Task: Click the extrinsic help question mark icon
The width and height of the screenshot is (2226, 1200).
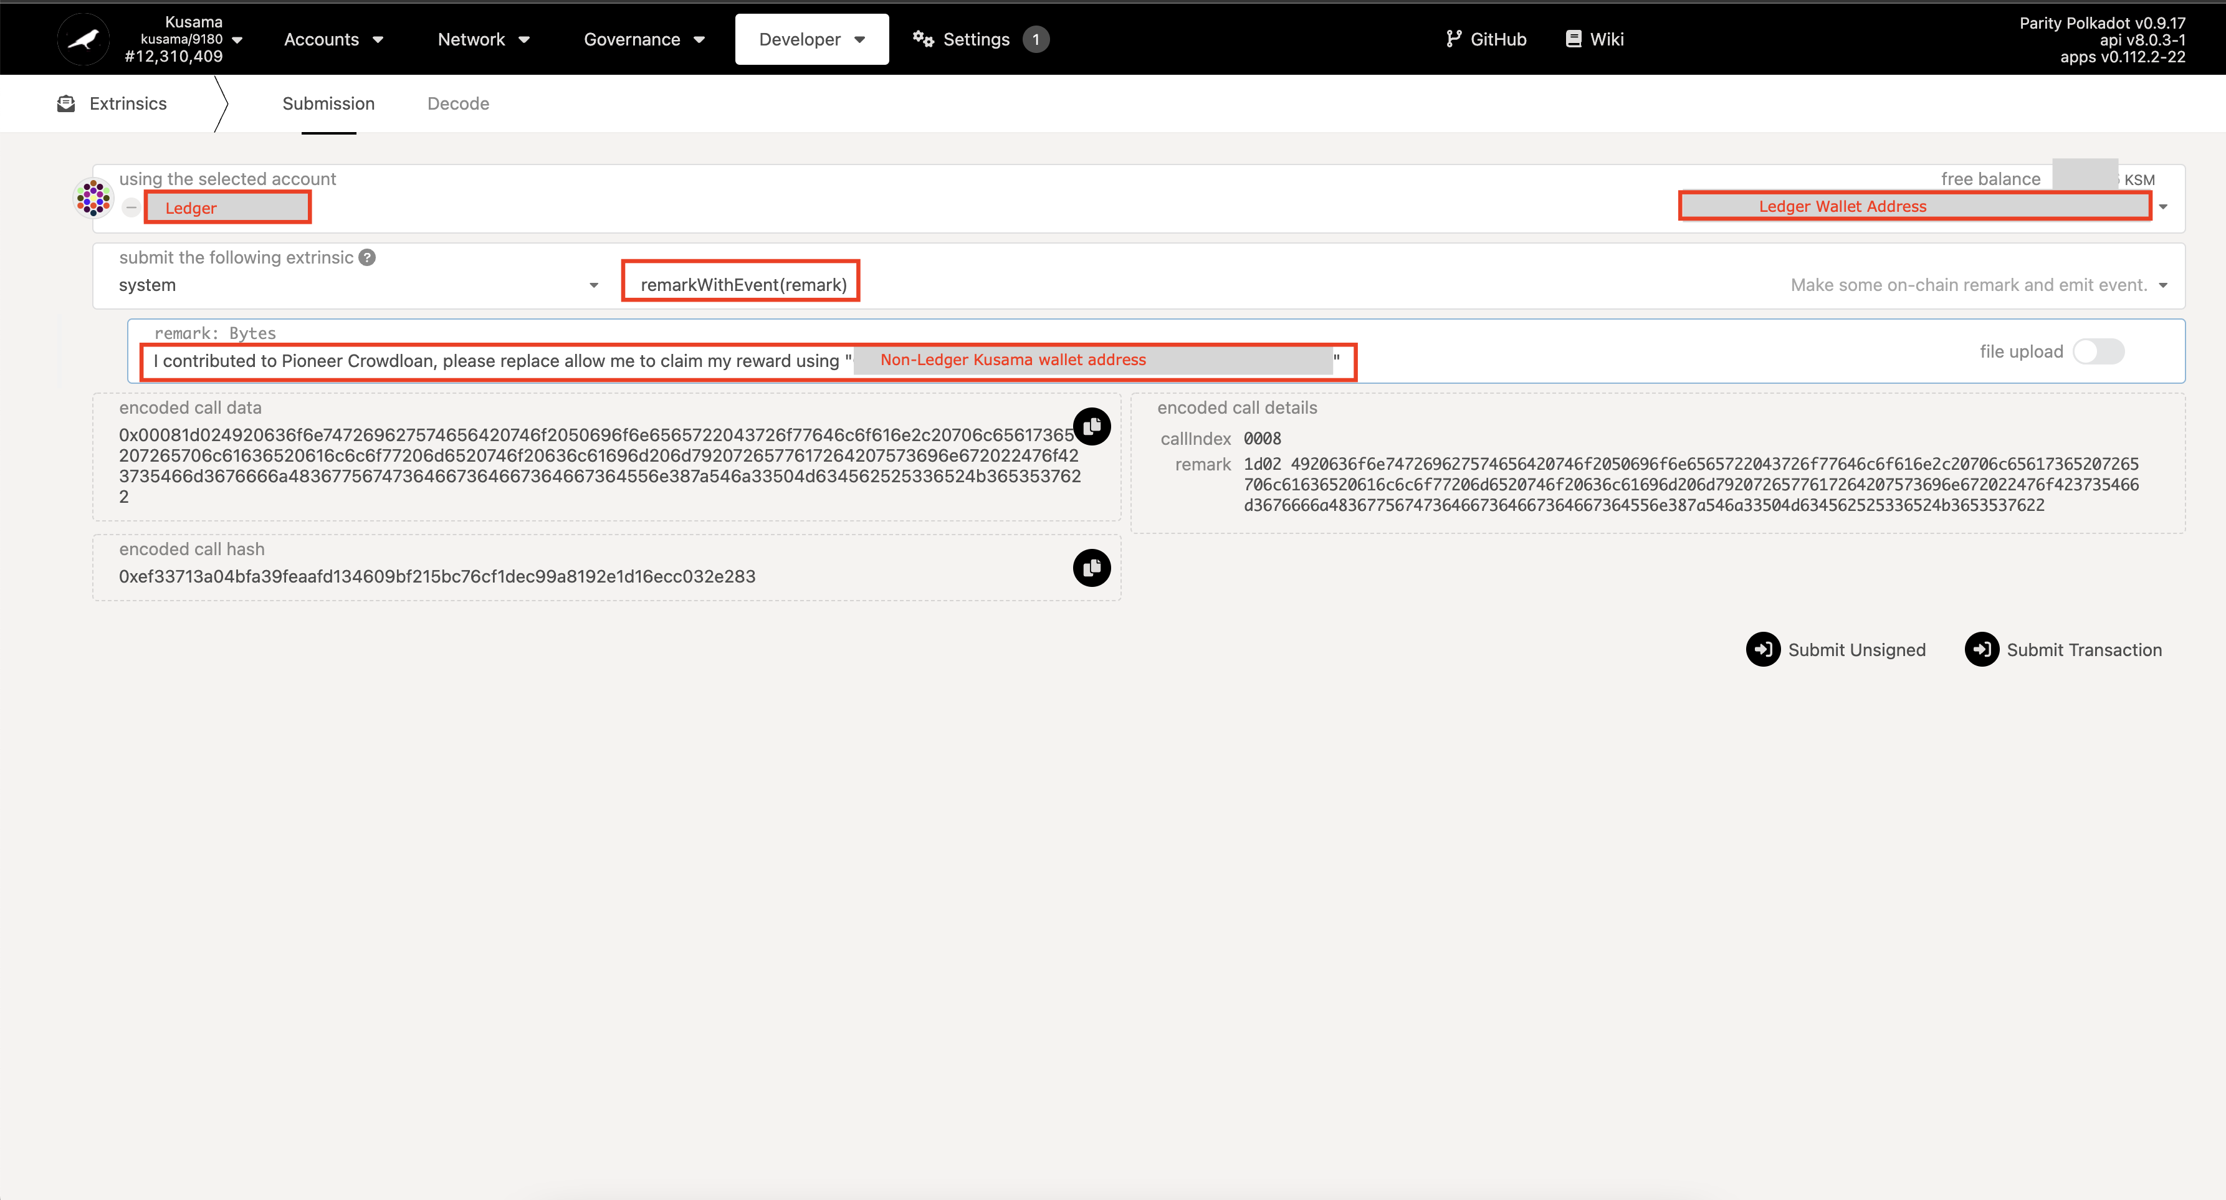Action: pos(367,257)
